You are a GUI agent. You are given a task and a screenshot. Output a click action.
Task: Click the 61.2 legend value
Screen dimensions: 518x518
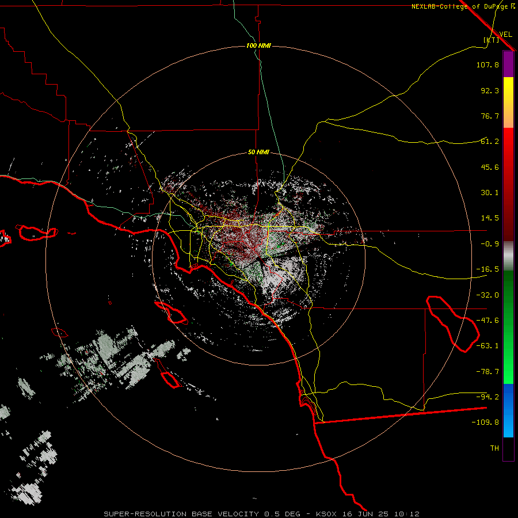[490, 142]
